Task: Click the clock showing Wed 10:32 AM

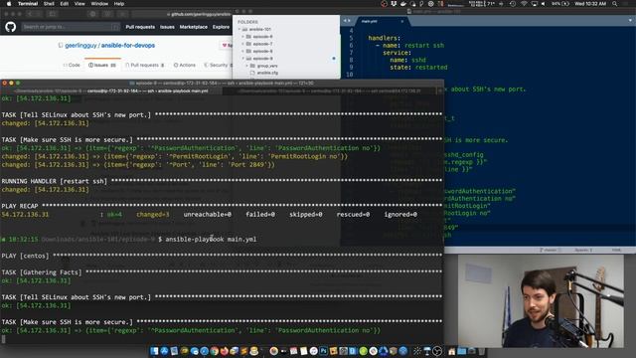Action: click(x=590, y=4)
